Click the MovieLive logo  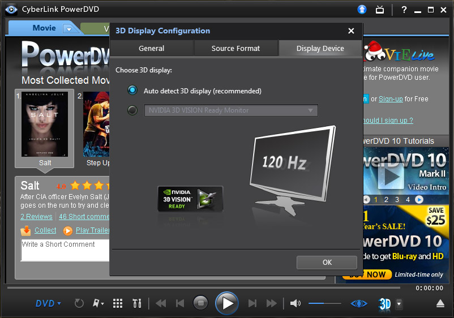pyautogui.click(x=399, y=52)
